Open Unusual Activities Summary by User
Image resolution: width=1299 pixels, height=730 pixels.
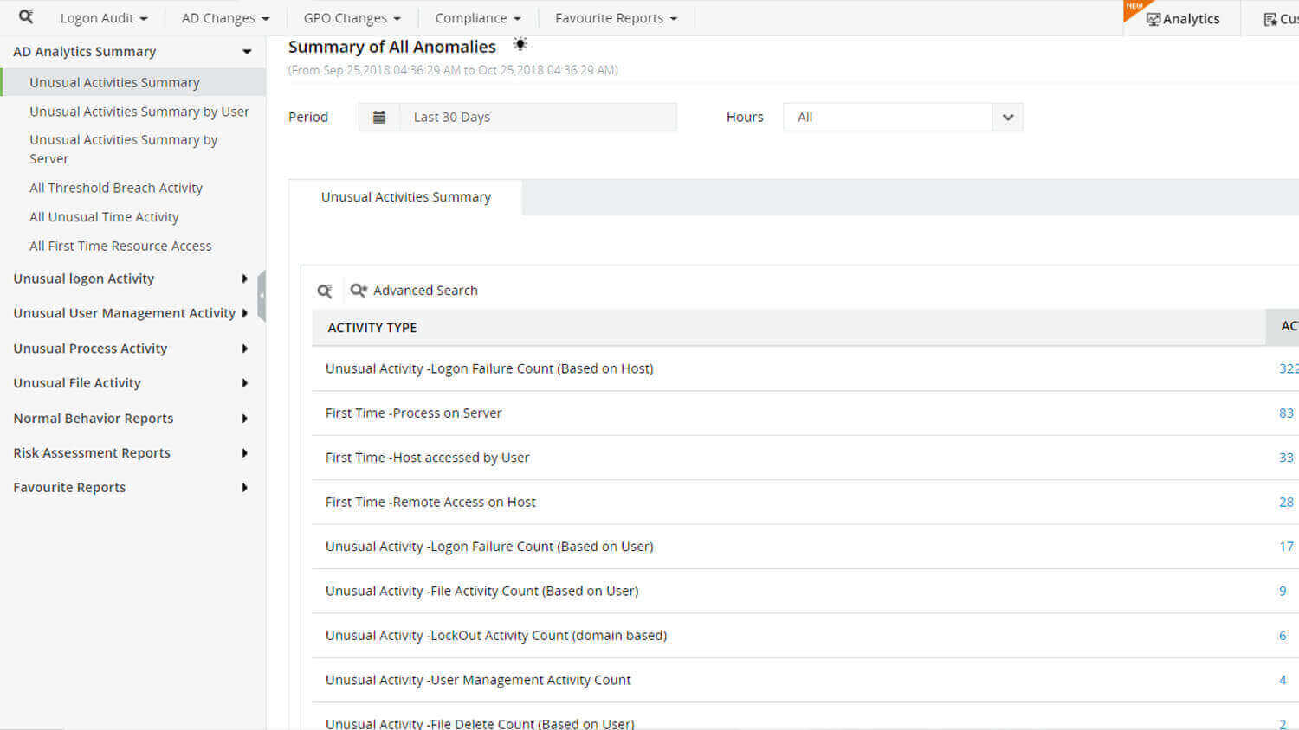click(139, 112)
